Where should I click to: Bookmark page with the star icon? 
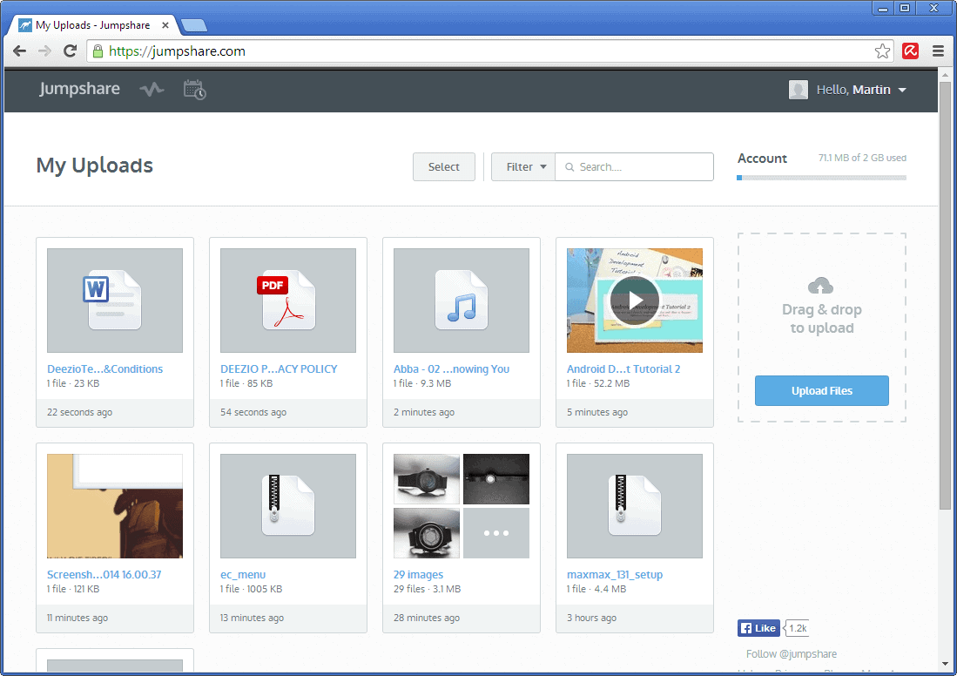[882, 51]
